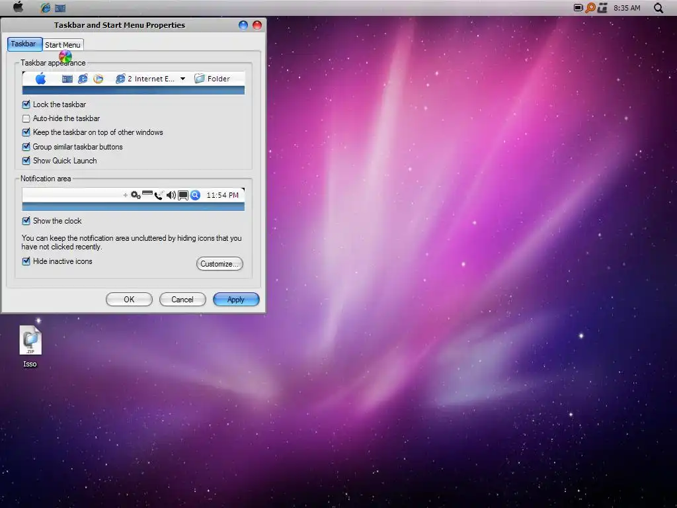Confirm with the OK button
This screenshot has width=677, height=508.
[x=129, y=300]
